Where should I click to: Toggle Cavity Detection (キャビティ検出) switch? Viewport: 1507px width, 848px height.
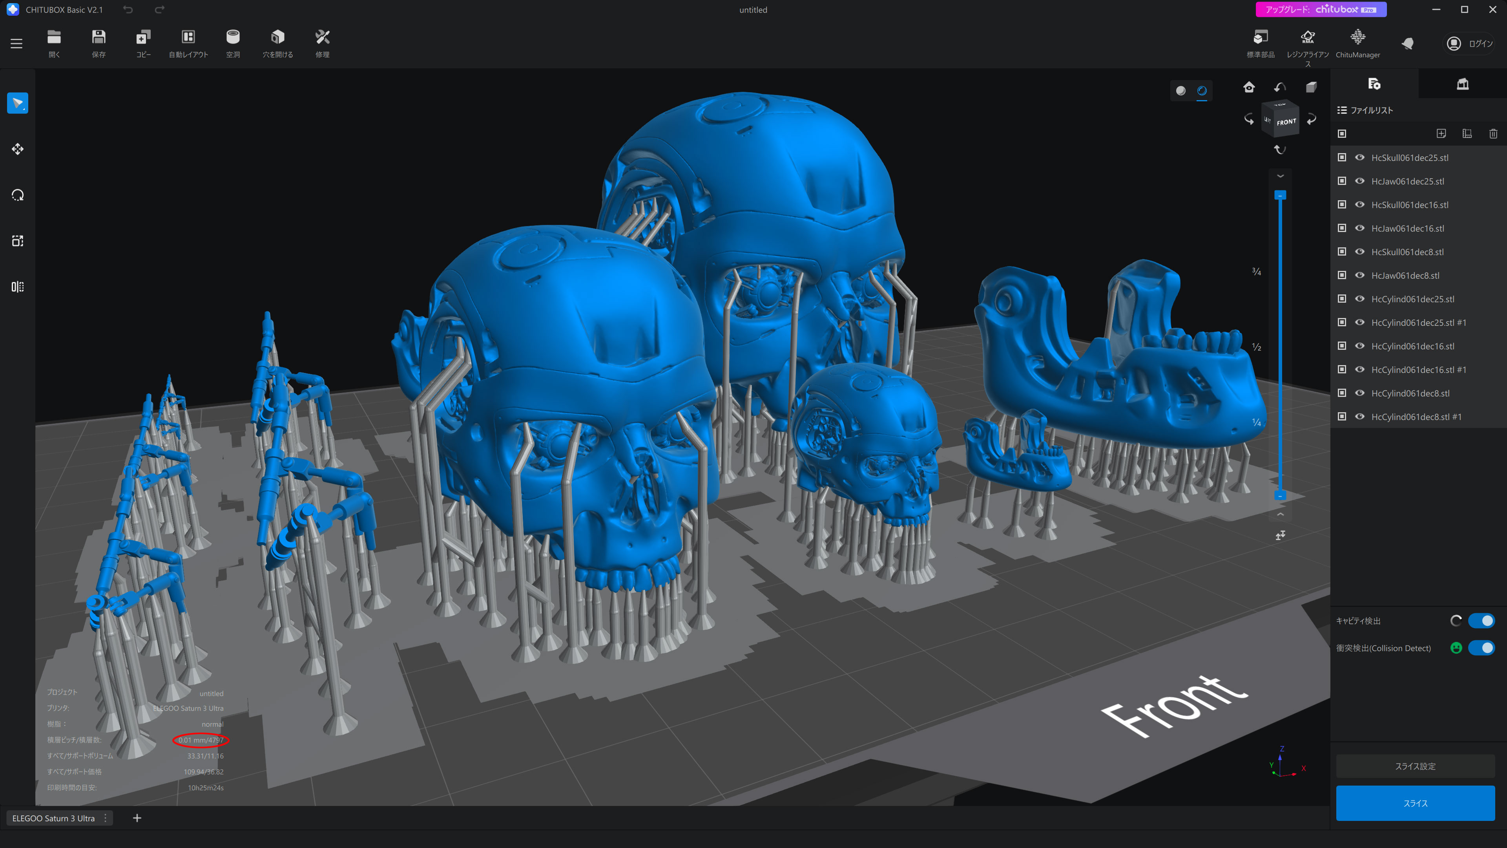pos(1481,621)
